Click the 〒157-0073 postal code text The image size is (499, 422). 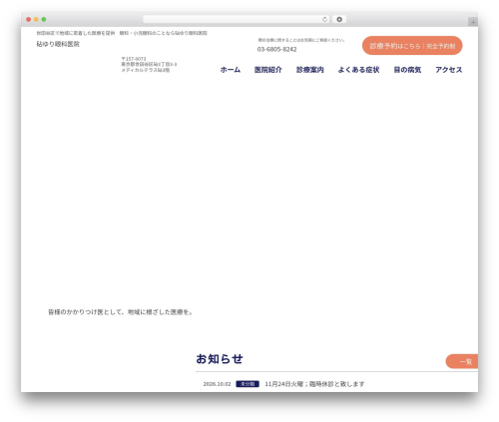point(134,59)
